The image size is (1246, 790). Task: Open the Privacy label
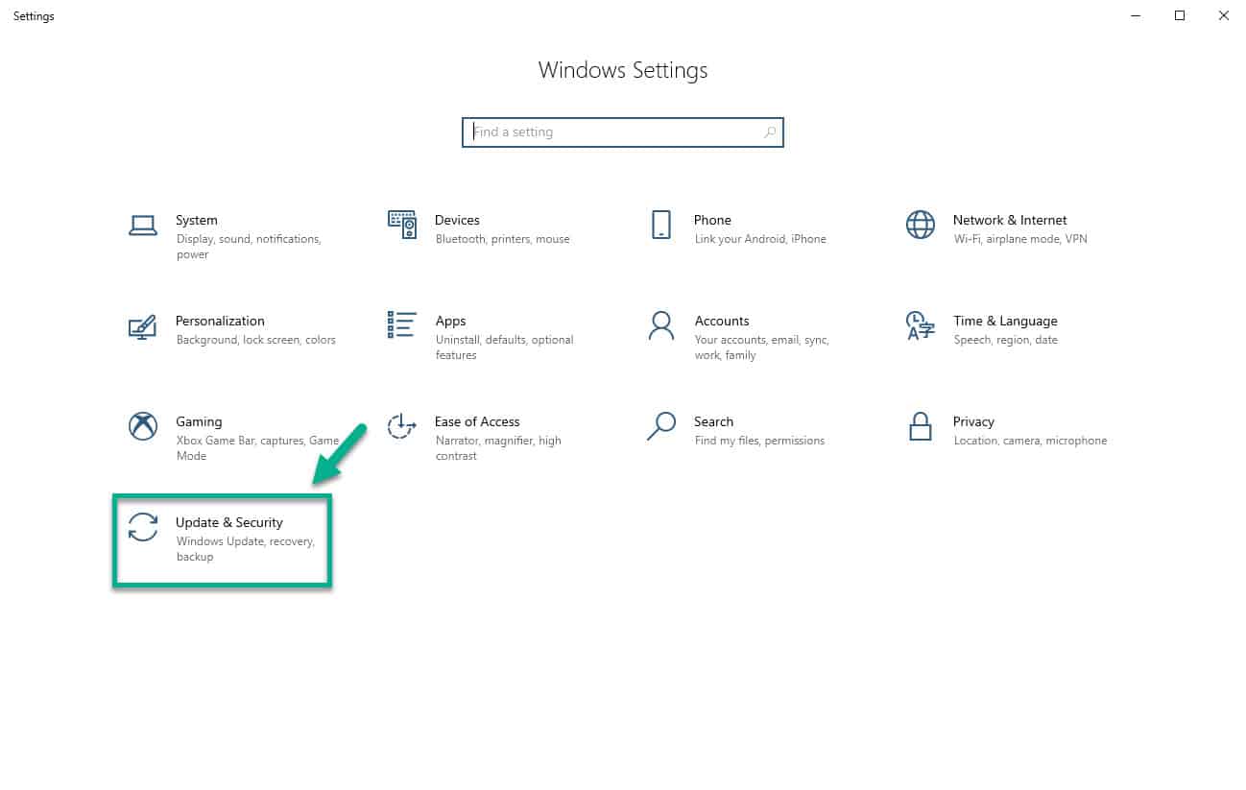(973, 422)
